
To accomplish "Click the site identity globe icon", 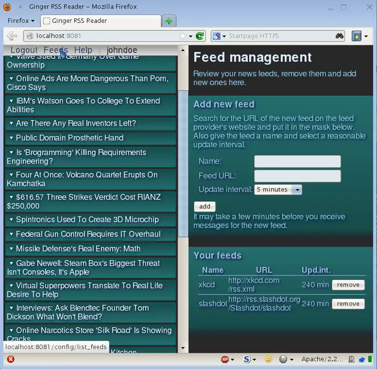I will tap(30, 36).
